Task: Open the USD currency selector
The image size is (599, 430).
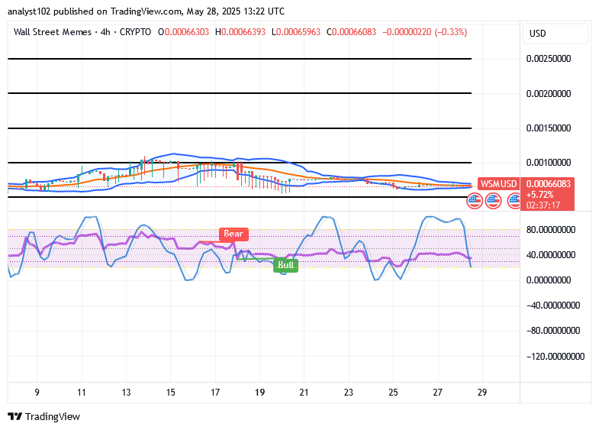Action: point(555,34)
